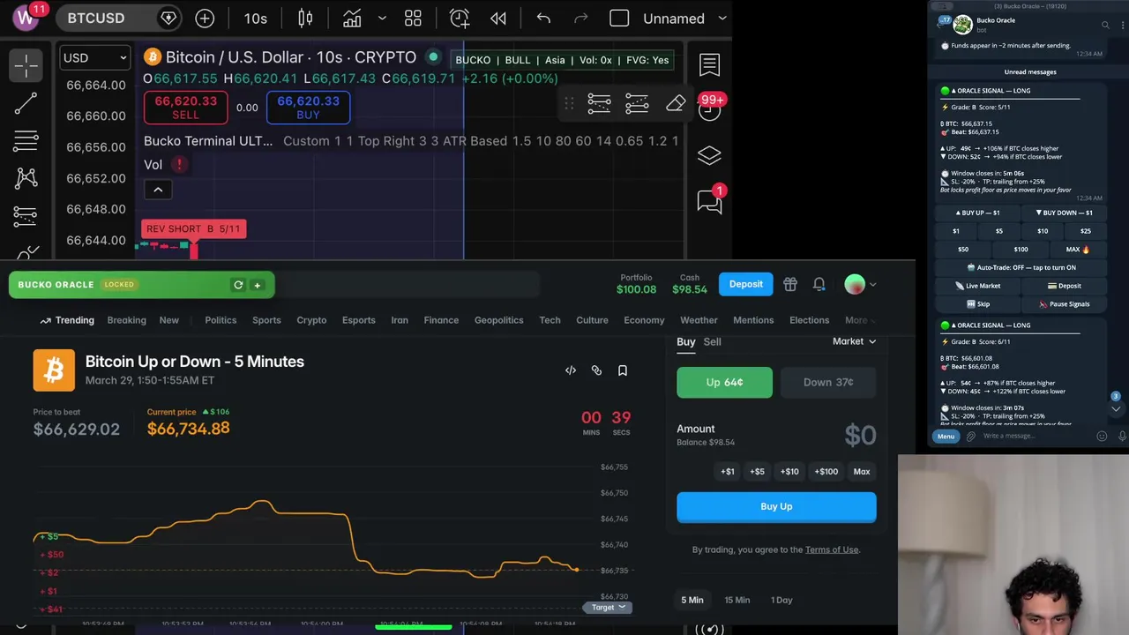Image resolution: width=1129 pixels, height=635 pixels.
Task: Click the diamond icon beside BTCUSD
Action: tap(168, 19)
